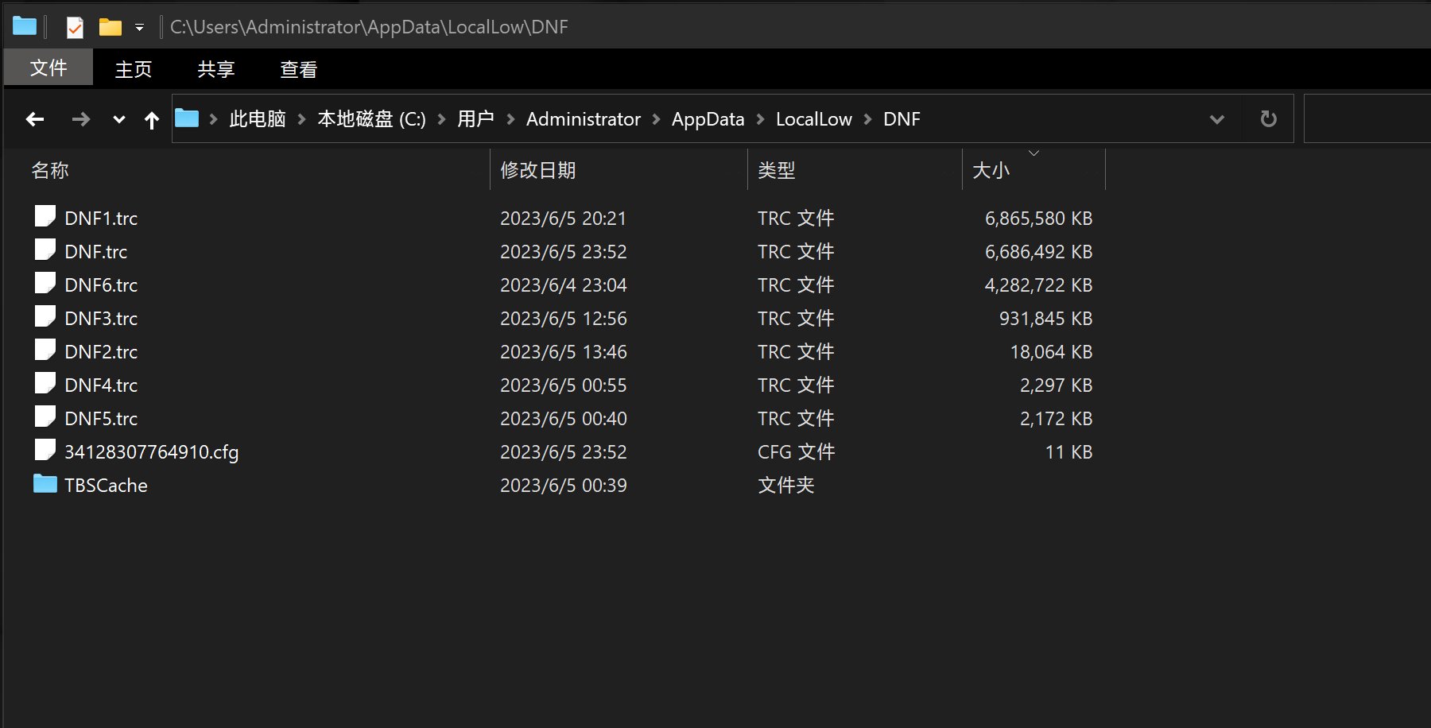
Task: Expand chevron between 此电脑 and 本地磁盘
Action: click(x=302, y=119)
